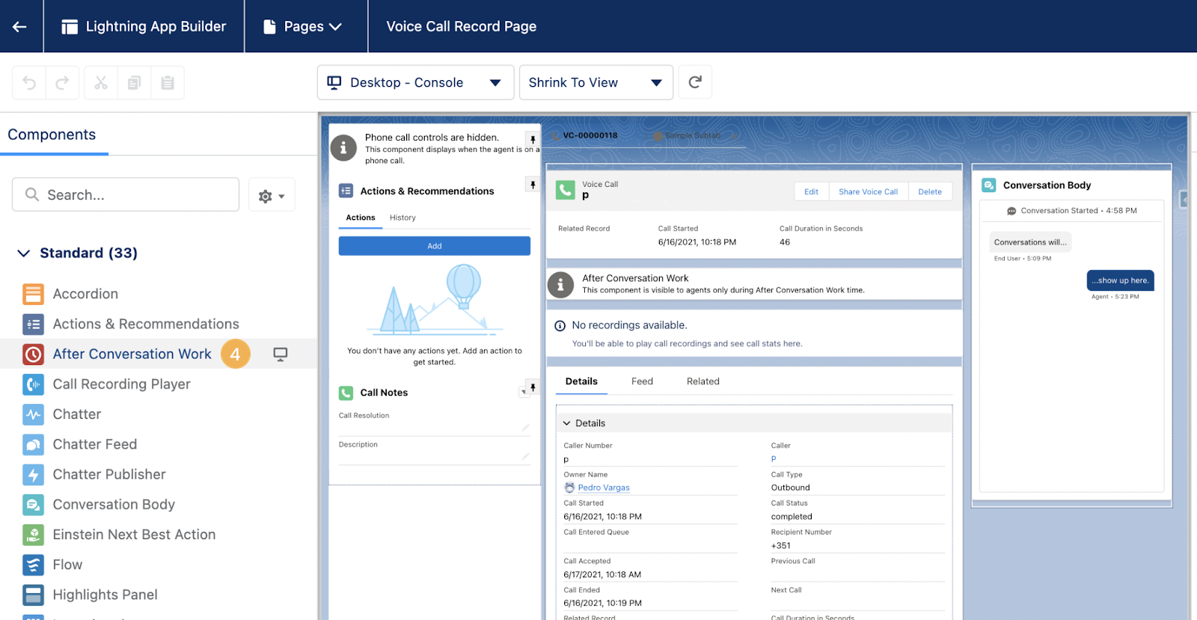
Task: Collapse the Standard (33) section
Action: 24,253
